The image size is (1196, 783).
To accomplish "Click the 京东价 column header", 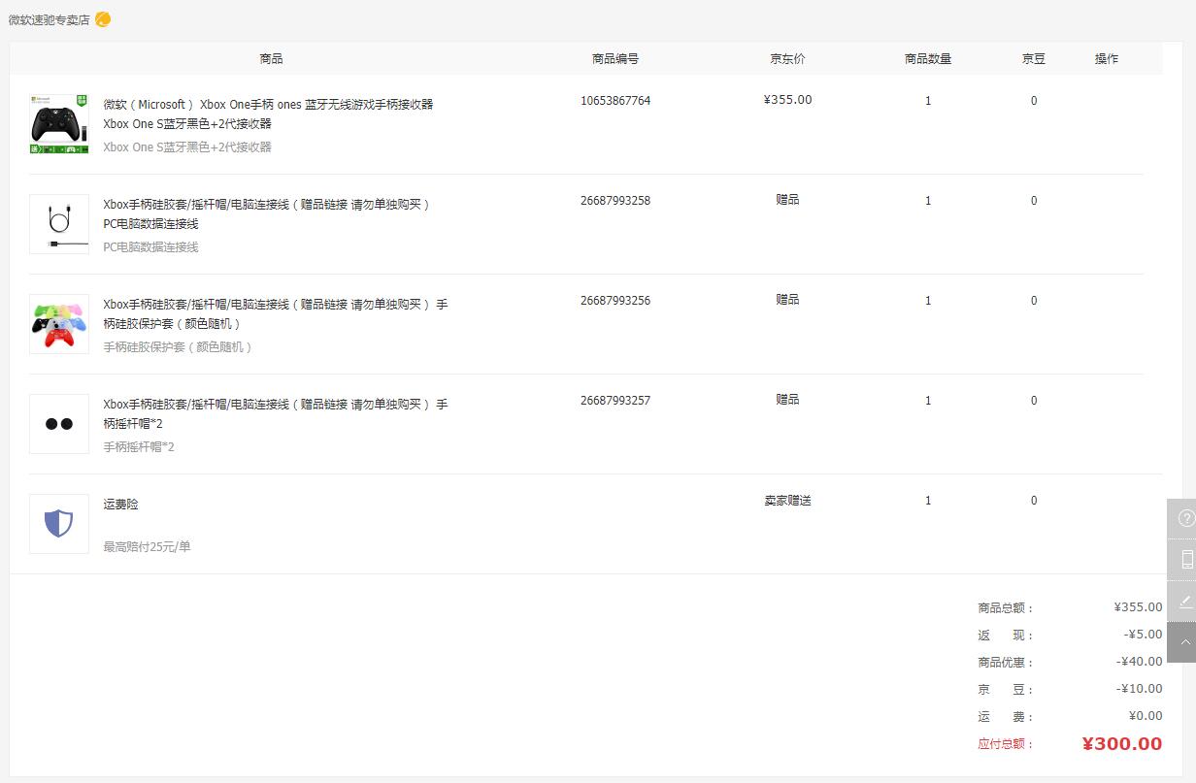I will click(x=787, y=58).
